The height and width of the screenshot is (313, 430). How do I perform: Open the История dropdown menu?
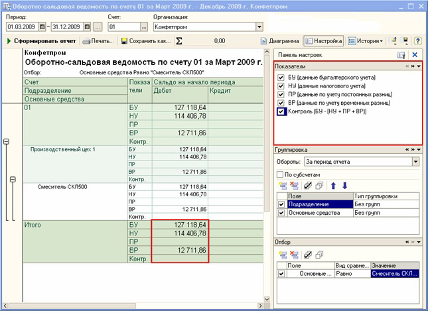[365, 41]
